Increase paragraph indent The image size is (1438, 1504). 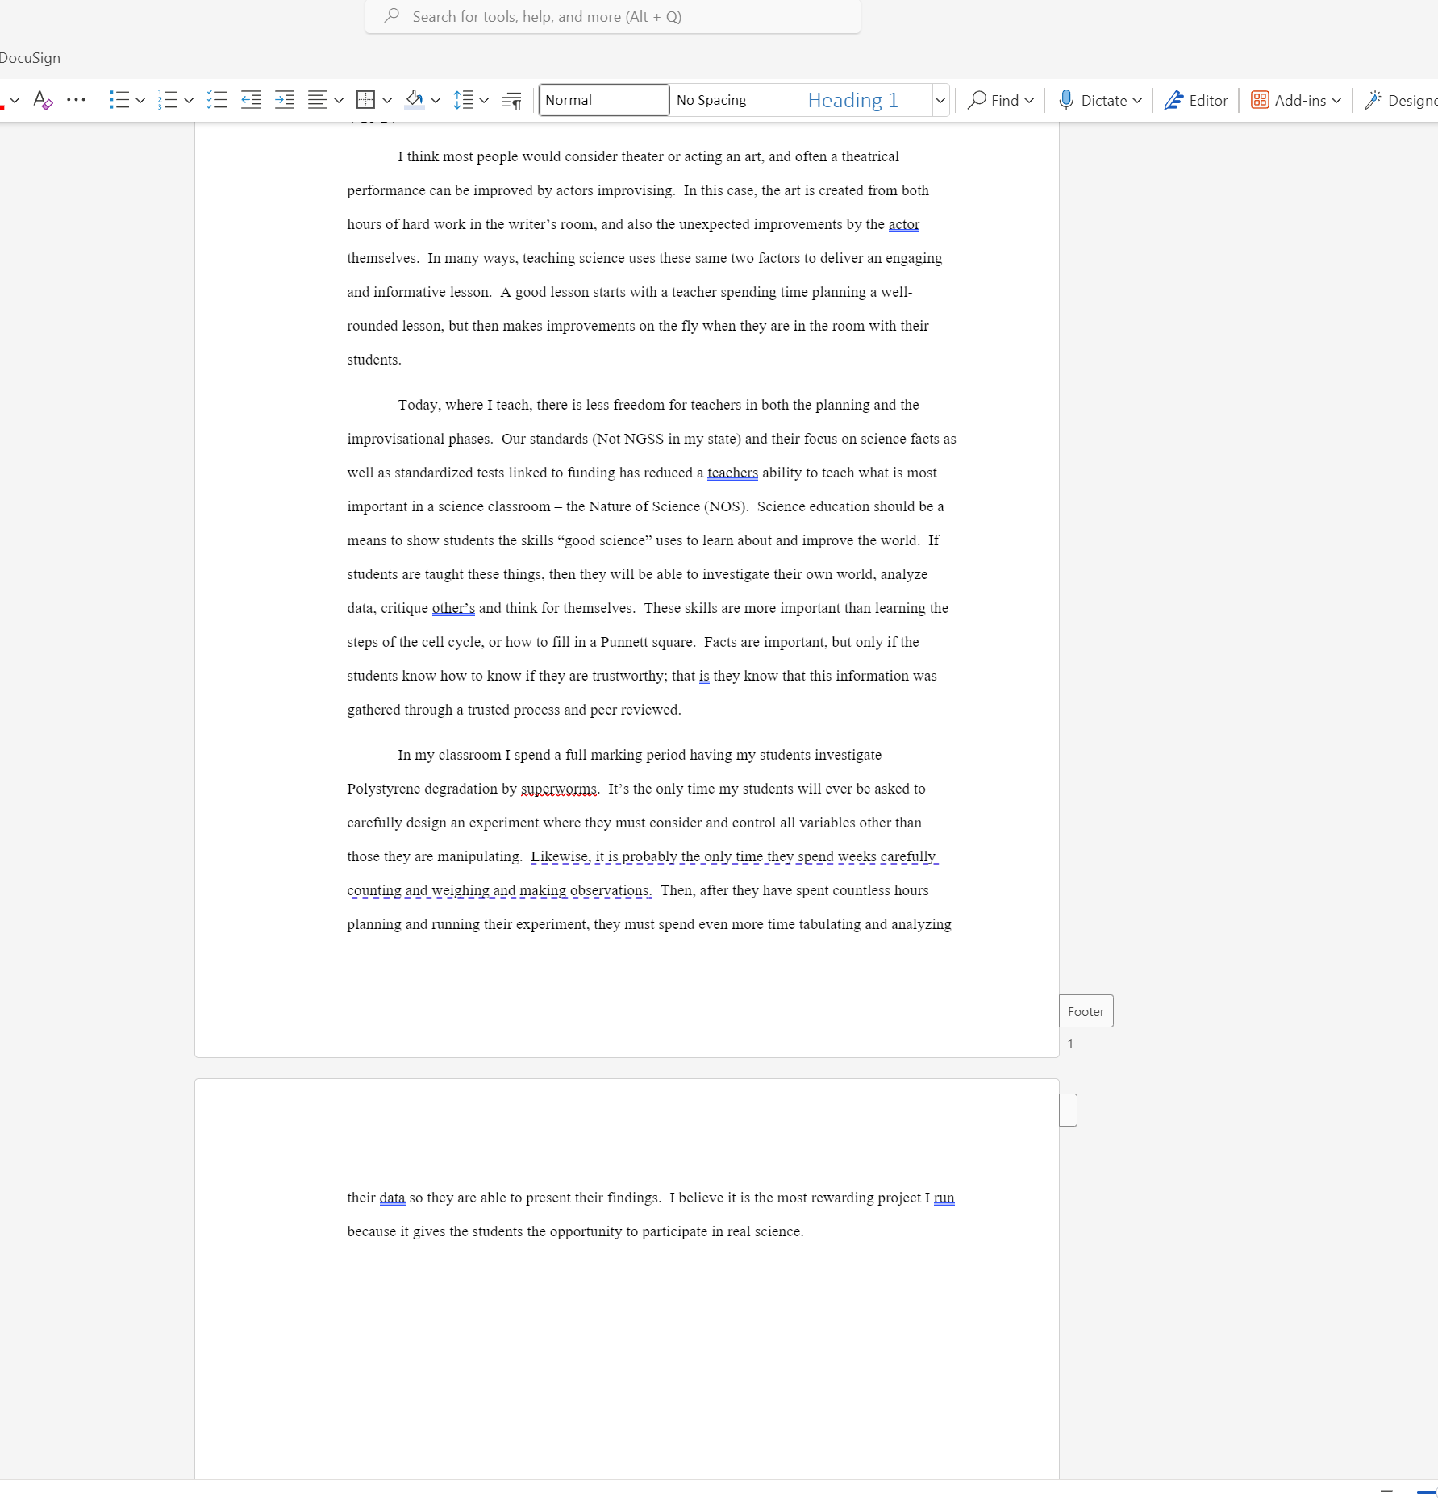point(285,100)
